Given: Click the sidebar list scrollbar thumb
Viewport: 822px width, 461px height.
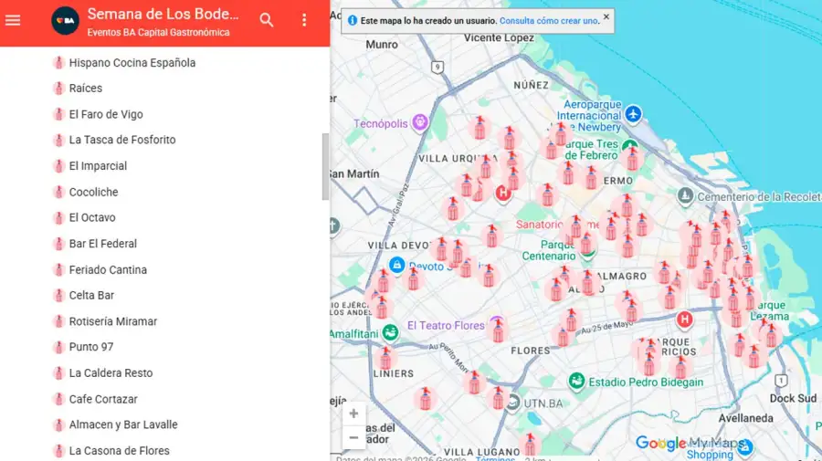Looking at the screenshot, I should 325,166.
